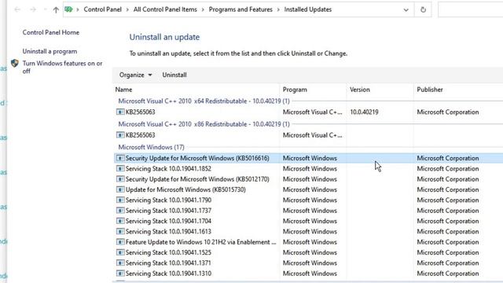Image resolution: width=503 pixels, height=283 pixels.
Task: Go up one level with Up arrow
Action: [x=56, y=9]
